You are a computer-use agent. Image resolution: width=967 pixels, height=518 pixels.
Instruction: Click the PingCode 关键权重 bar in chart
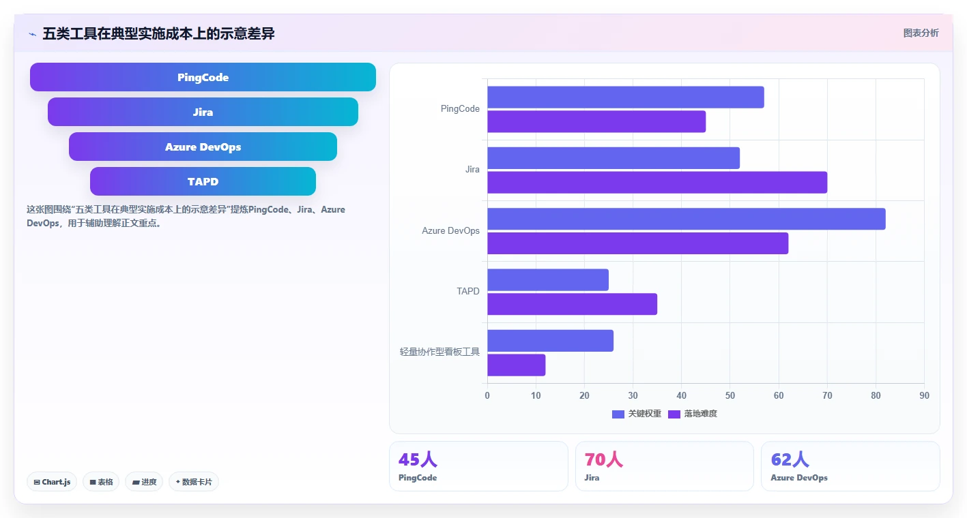(x=625, y=97)
